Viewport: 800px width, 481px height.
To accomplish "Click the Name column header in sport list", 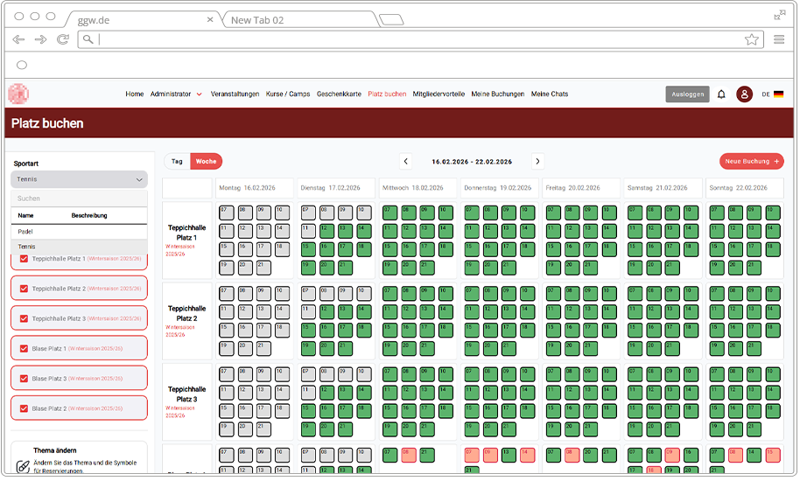I will 25,215.
